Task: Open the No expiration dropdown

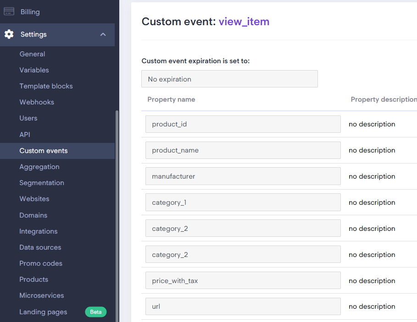Action: [229, 79]
